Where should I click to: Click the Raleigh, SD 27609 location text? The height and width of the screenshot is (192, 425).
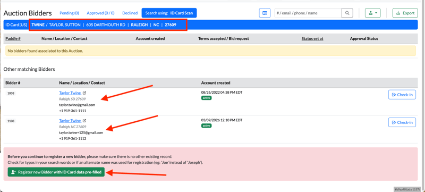point(72,99)
